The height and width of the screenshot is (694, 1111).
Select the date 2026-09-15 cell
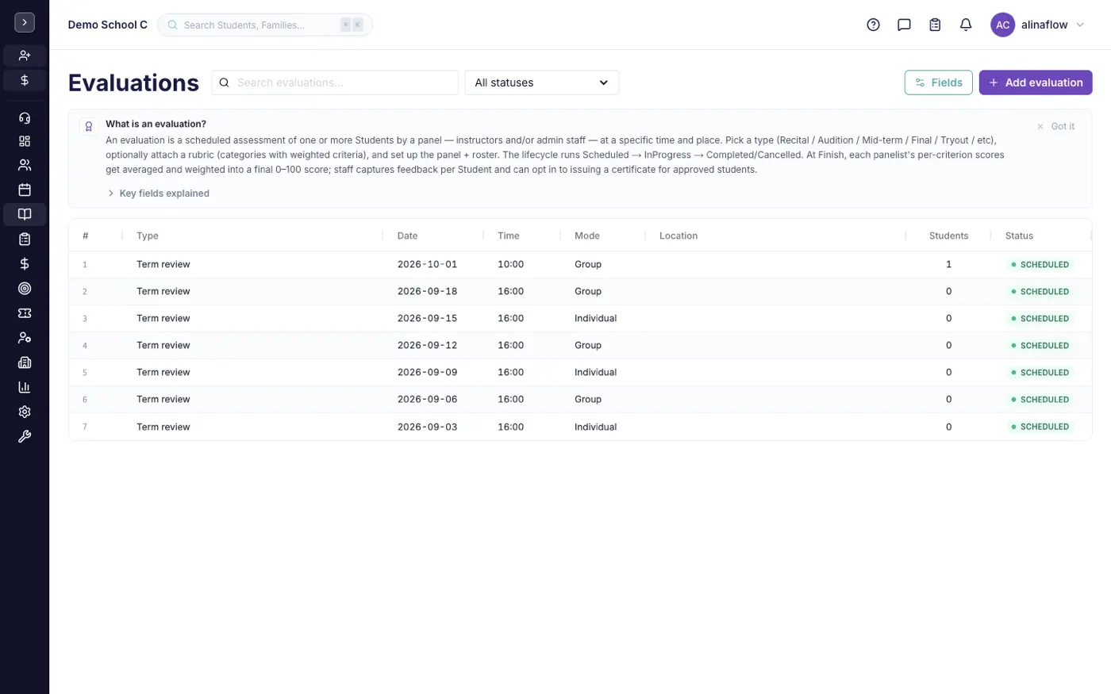coord(427,318)
